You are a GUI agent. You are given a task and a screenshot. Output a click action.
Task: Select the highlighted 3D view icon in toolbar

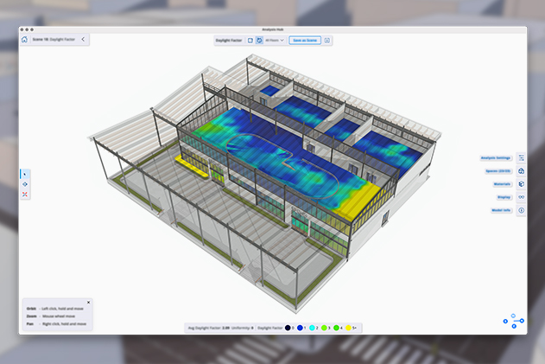[x=259, y=41]
